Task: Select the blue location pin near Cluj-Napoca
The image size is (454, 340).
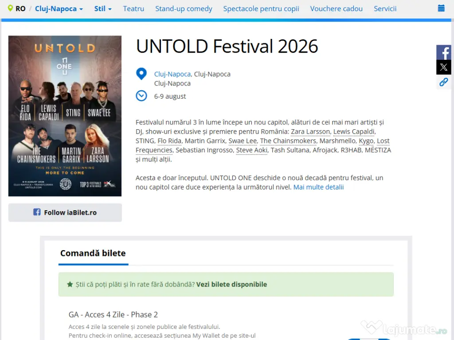Action: 141,73
